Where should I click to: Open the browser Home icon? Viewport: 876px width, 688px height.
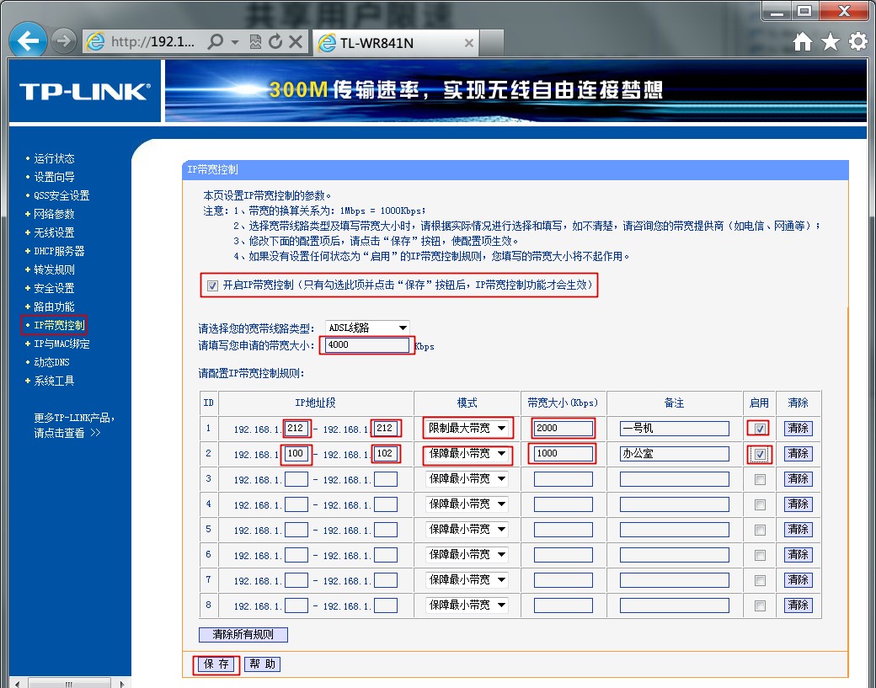pyautogui.click(x=802, y=41)
